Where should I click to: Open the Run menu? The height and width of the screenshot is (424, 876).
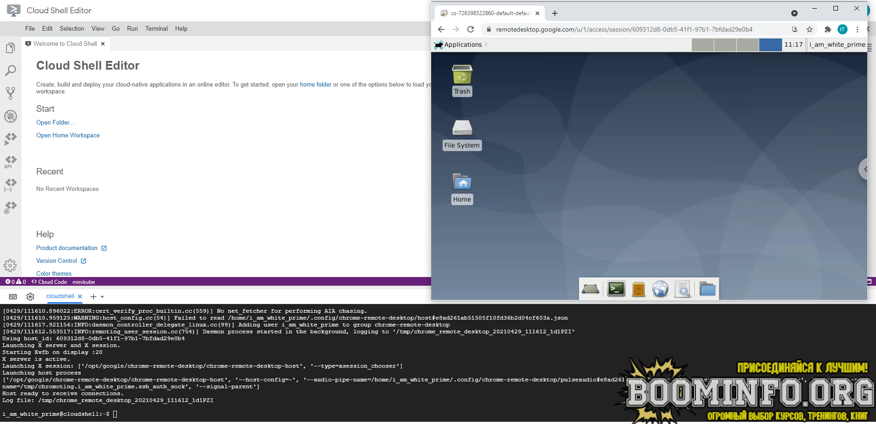tap(132, 28)
